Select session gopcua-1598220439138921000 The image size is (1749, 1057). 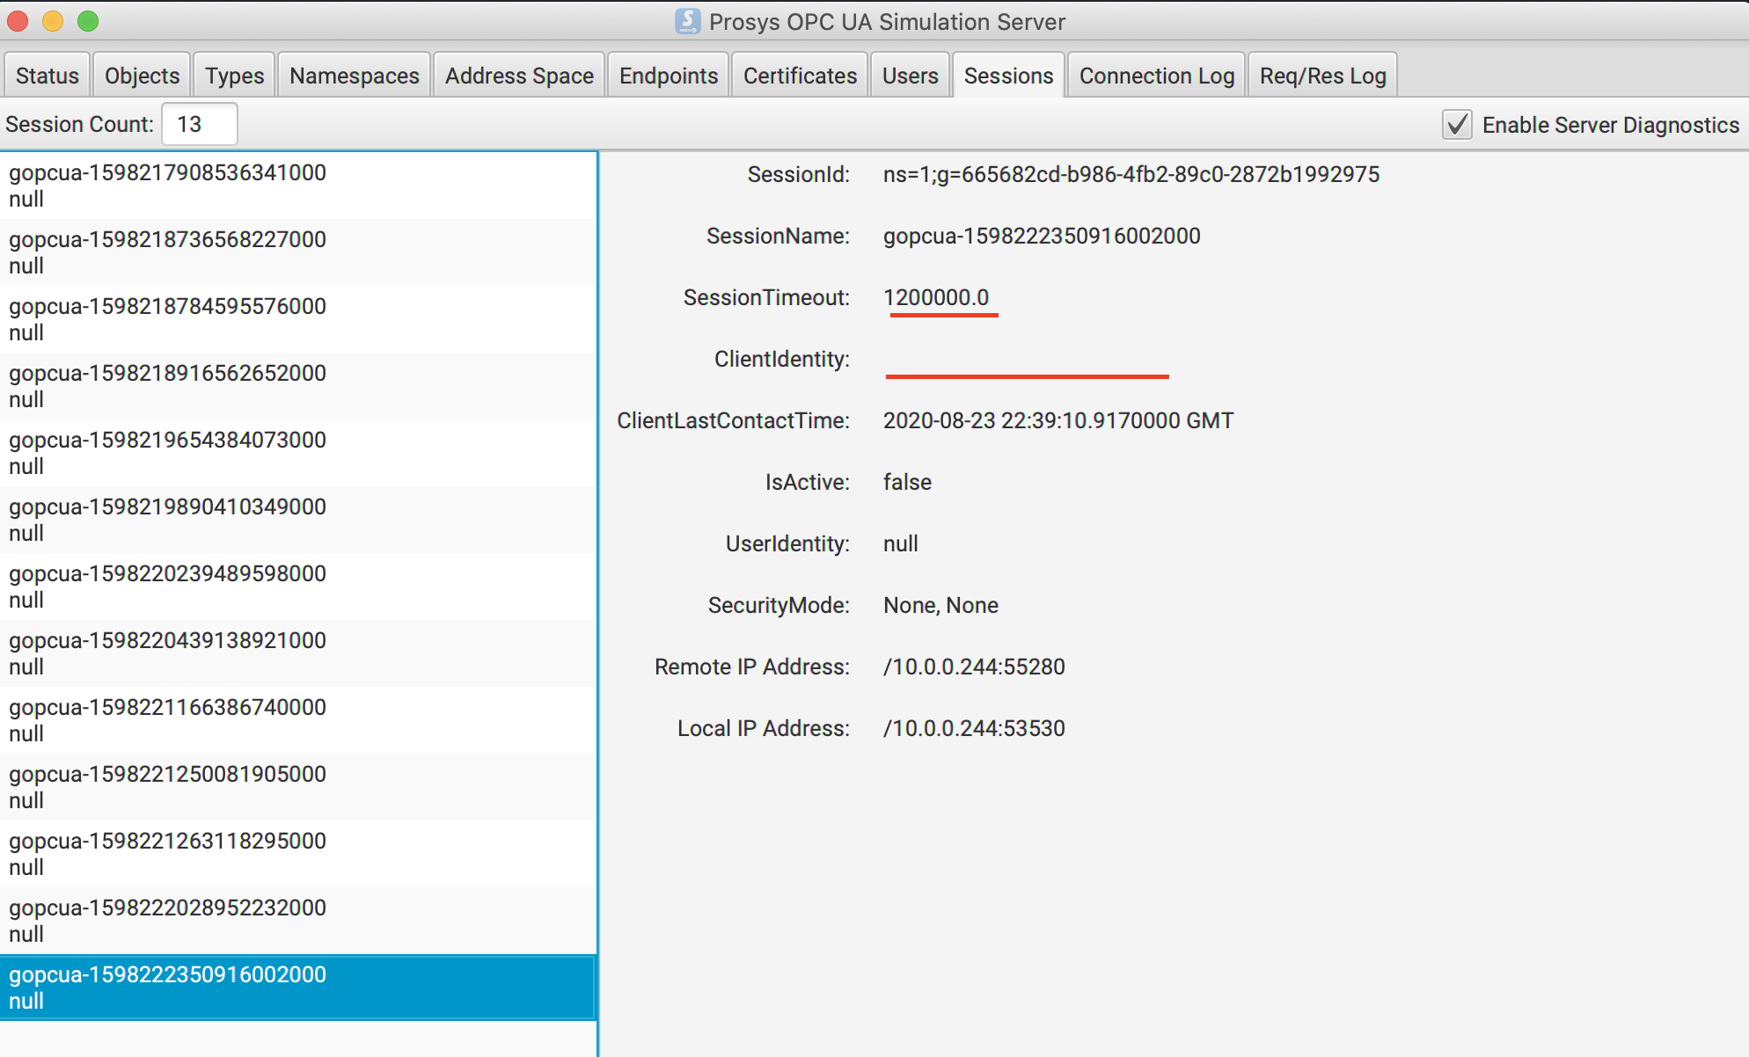coord(167,652)
